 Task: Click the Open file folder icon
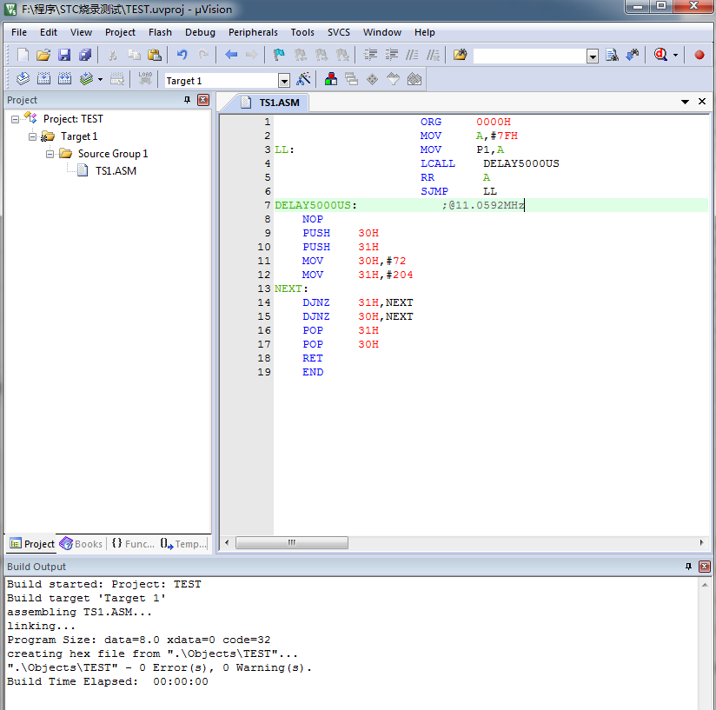pyautogui.click(x=43, y=56)
